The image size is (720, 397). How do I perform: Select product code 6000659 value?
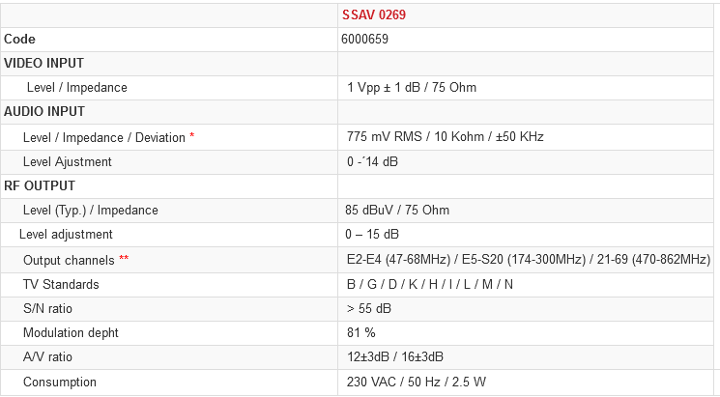coord(364,40)
